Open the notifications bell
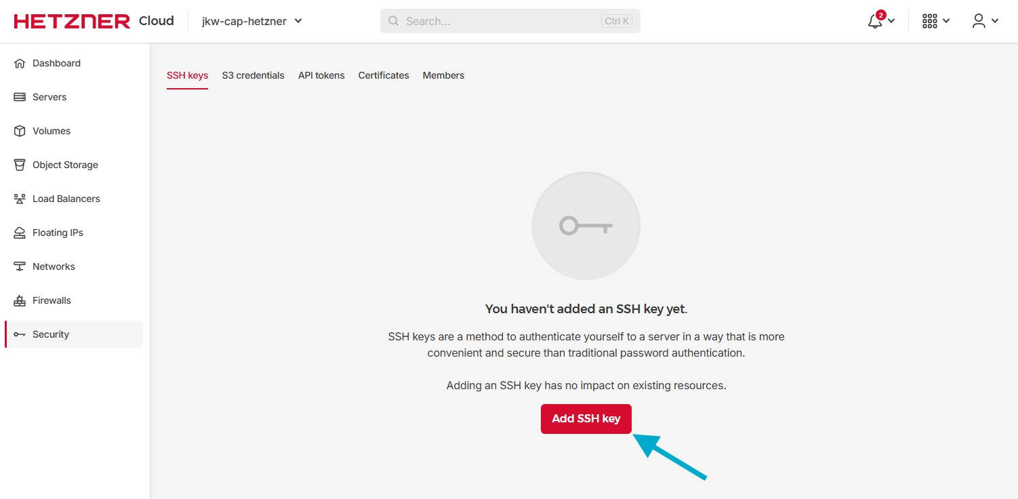1018x499 pixels. coord(873,20)
